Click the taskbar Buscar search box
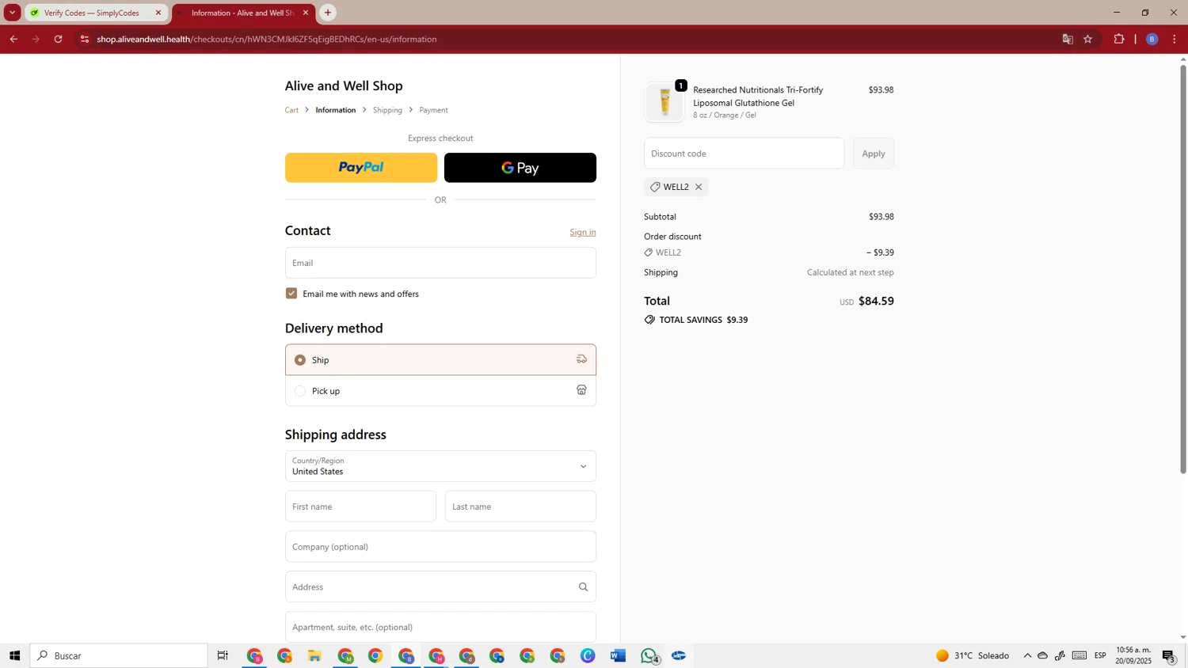The width and height of the screenshot is (1188, 668). 119,656
